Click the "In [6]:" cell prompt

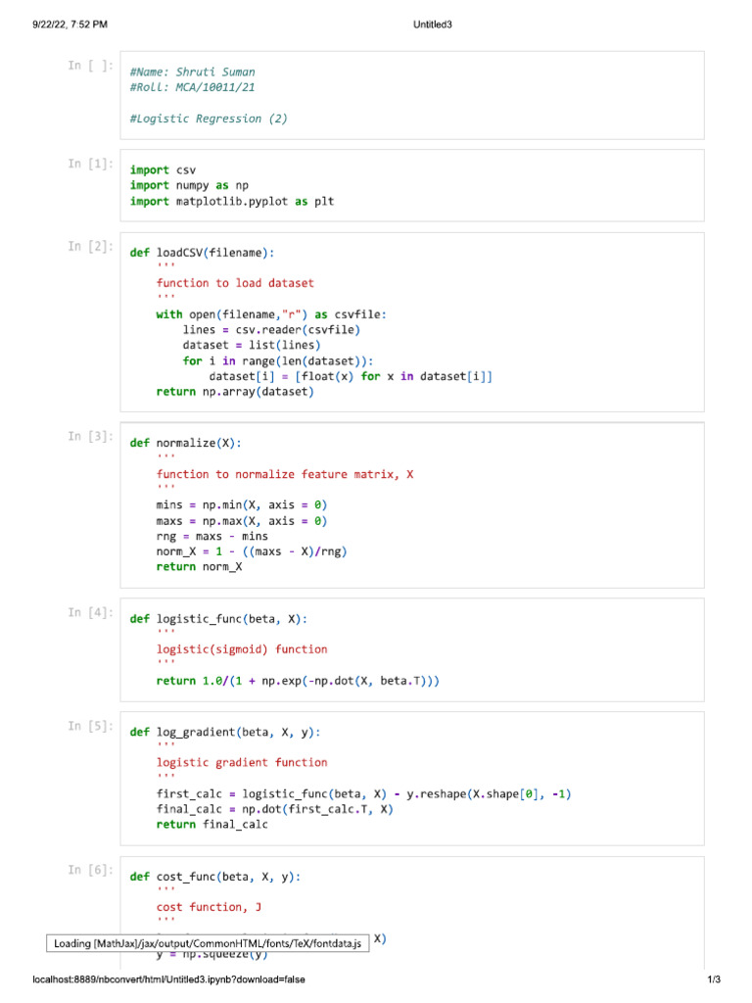click(91, 870)
